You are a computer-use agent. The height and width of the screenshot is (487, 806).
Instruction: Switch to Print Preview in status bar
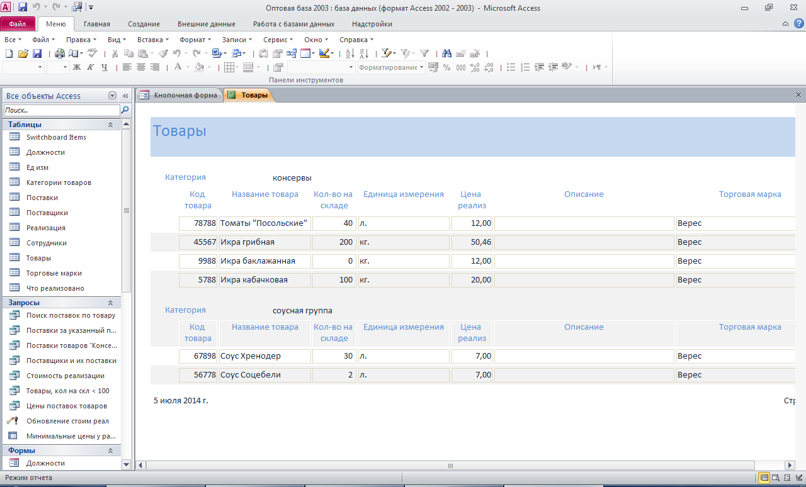click(x=776, y=478)
